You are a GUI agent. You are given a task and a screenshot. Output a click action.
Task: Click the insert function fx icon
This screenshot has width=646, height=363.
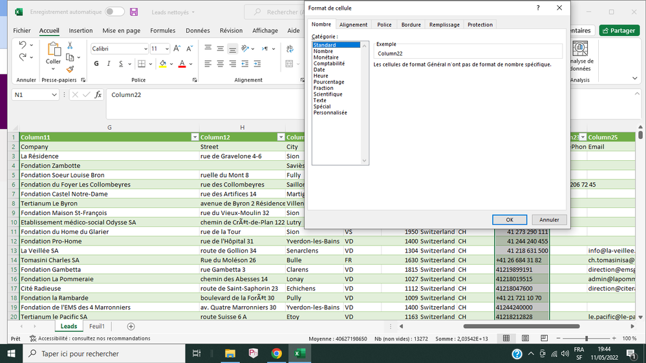[98, 95]
